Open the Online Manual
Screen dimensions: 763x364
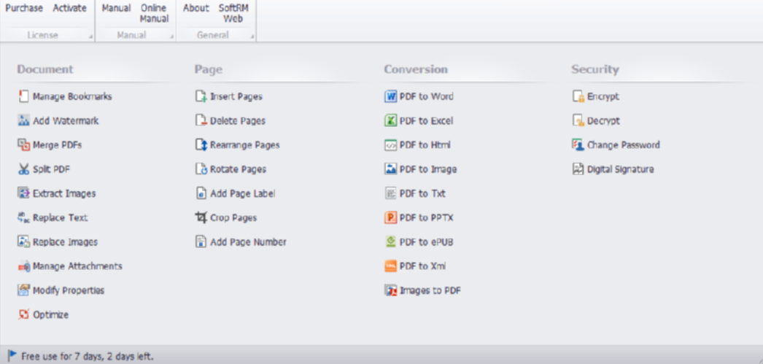[x=154, y=14]
